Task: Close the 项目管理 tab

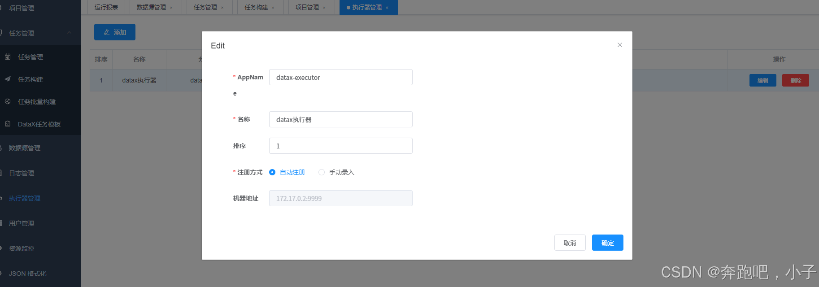Action: point(324,8)
